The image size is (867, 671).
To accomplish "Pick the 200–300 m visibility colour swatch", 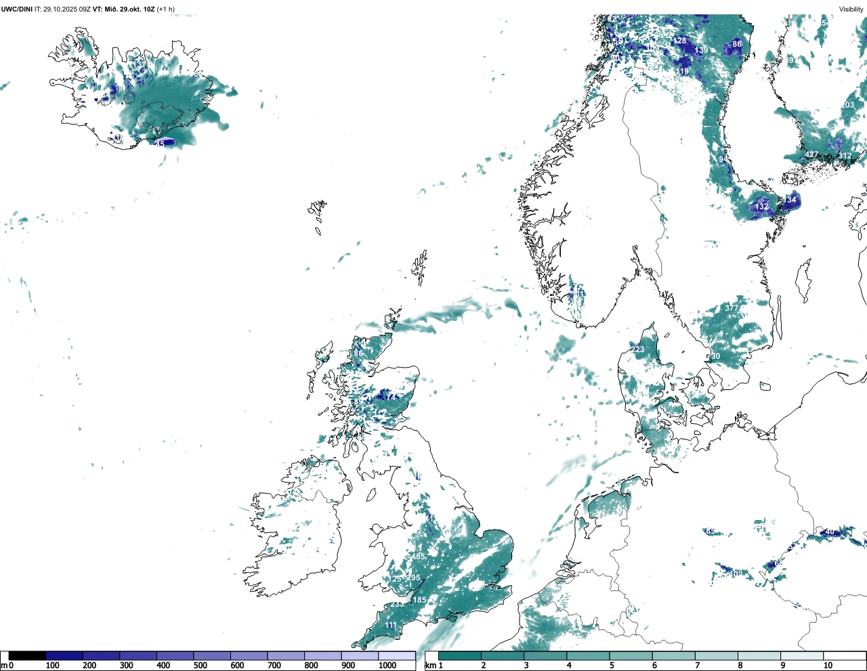I will tap(102, 656).
